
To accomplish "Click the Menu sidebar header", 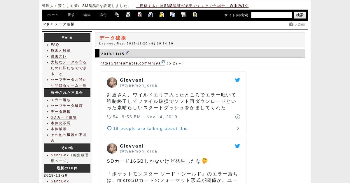I will (x=67, y=37).
